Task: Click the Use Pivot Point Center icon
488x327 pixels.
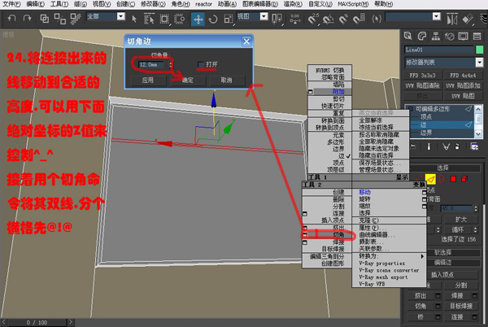Action: (277, 19)
